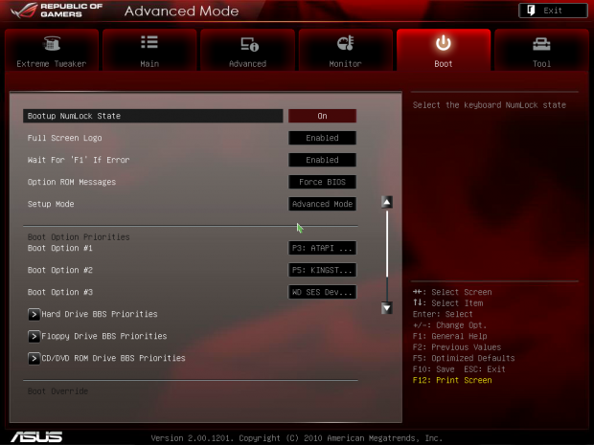Select the Boot tab label
594x445 pixels.
[444, 64]
